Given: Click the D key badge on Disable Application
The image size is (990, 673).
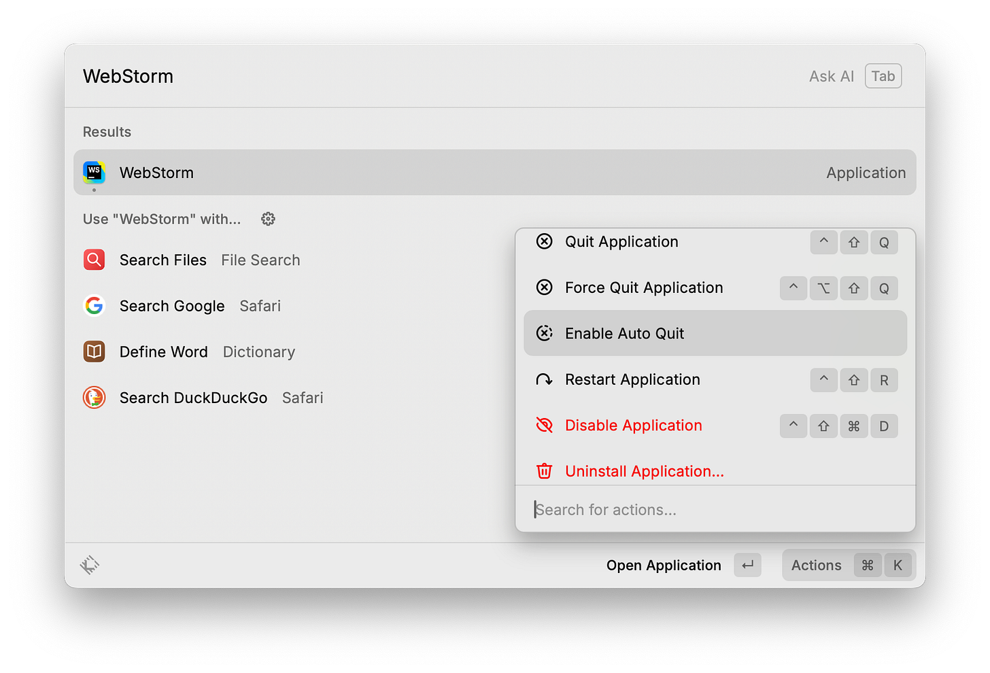Looking at the screenshot, I should (x=884, y=426).
